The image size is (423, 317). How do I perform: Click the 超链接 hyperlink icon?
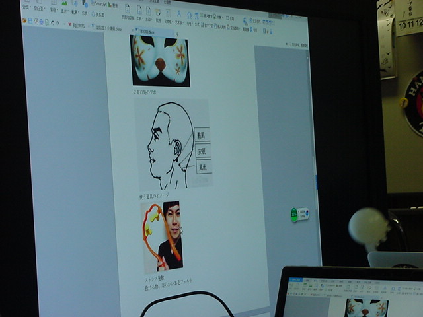[x=245, y=21]
